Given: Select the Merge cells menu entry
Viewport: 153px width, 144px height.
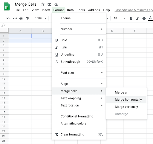Looking at the screenshot, I should click(79, 91).
